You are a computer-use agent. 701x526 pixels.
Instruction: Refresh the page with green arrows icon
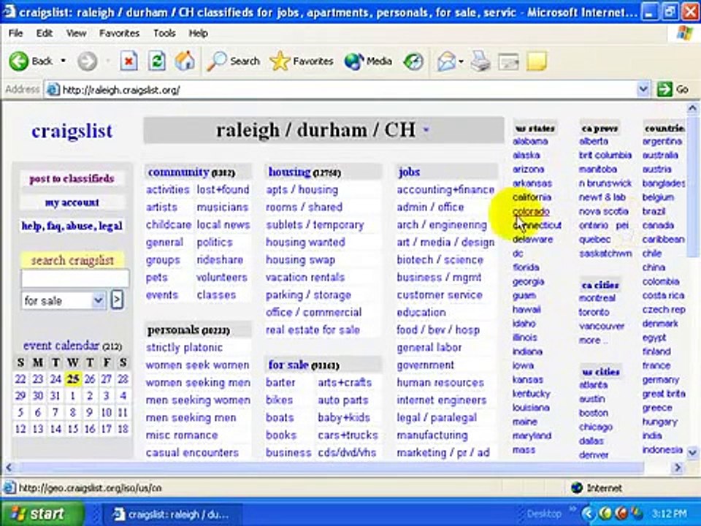156,61
